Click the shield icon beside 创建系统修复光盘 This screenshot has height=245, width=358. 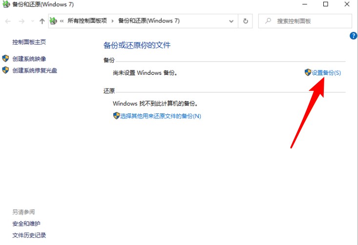tap(5, 70)
